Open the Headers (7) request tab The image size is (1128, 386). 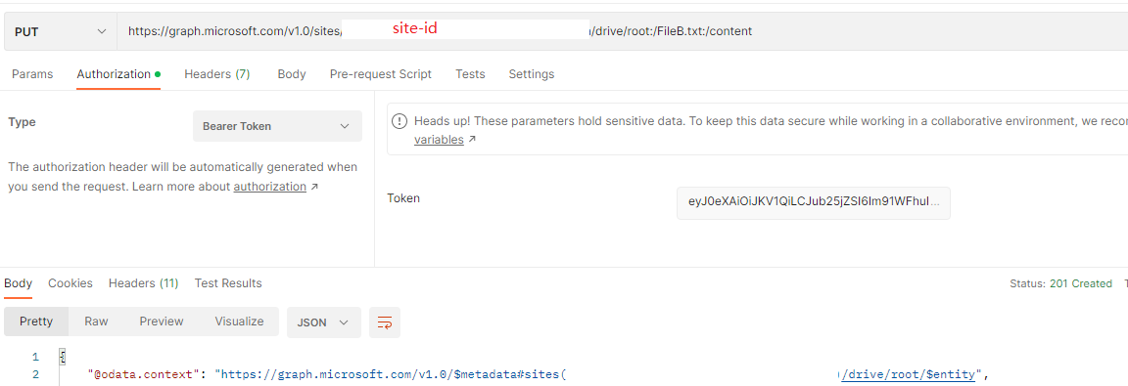point(217,74)
